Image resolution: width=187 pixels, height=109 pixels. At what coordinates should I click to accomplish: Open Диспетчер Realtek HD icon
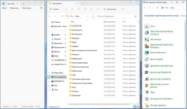point(147,72)
